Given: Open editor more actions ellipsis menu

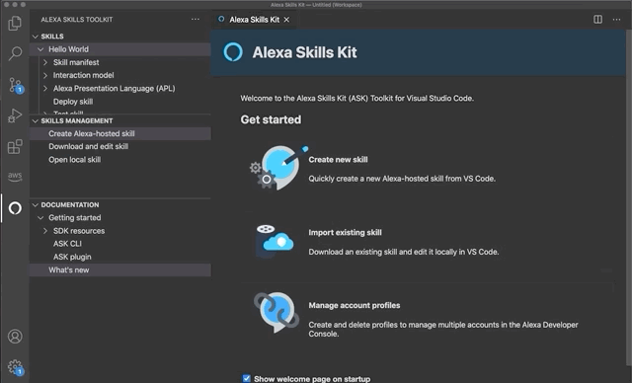Looking at the screenshot, I should coord(616,20).
